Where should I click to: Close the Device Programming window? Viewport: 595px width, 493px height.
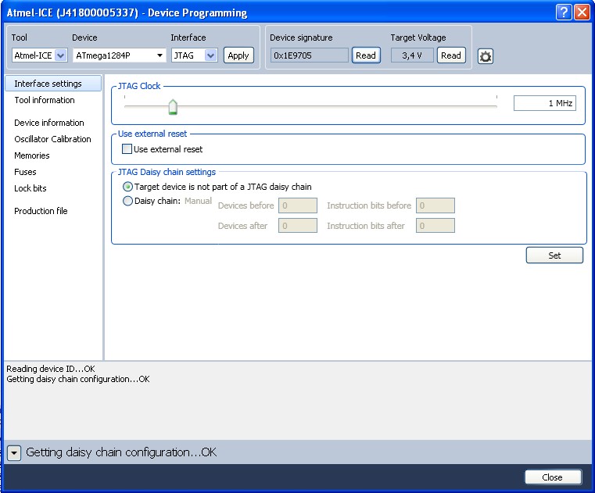(x=582, y=13)
